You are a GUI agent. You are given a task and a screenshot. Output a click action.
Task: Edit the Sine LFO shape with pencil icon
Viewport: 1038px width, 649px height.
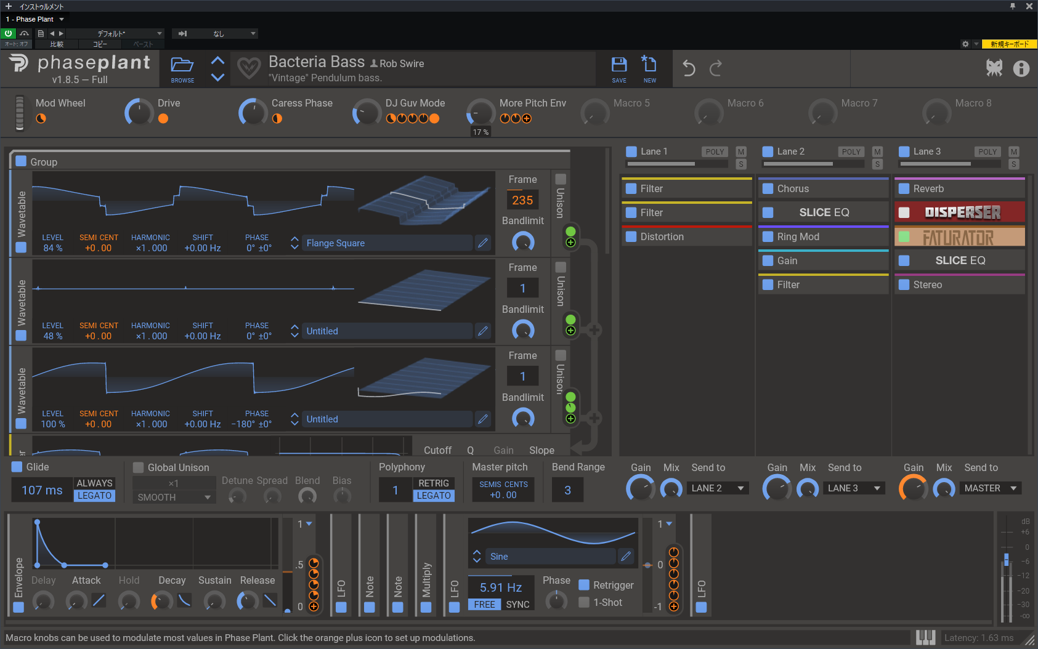[x=626, y=557]
